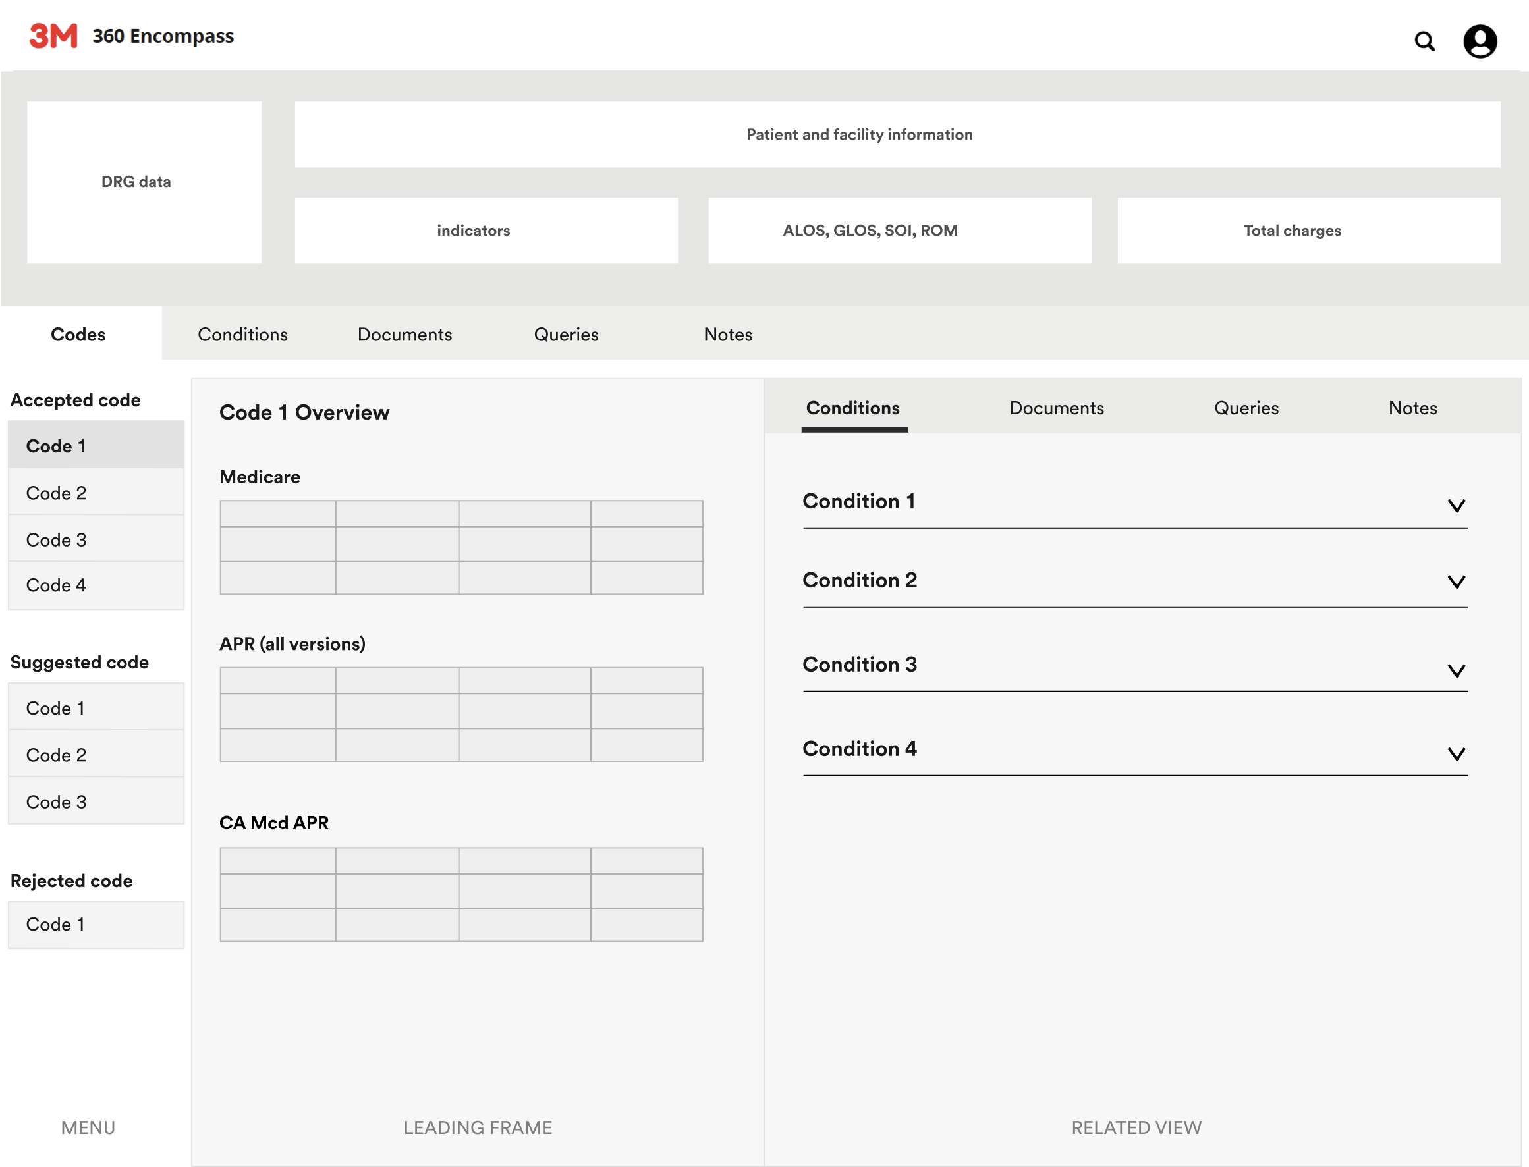
Task: Open the user profile avatar icon
Action: [x=1480, y=41]
